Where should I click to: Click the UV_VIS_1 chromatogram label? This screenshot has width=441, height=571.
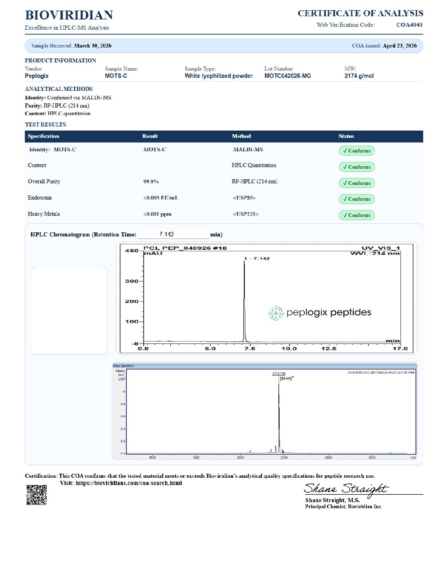pyautogui.click(x=381, y=248)
